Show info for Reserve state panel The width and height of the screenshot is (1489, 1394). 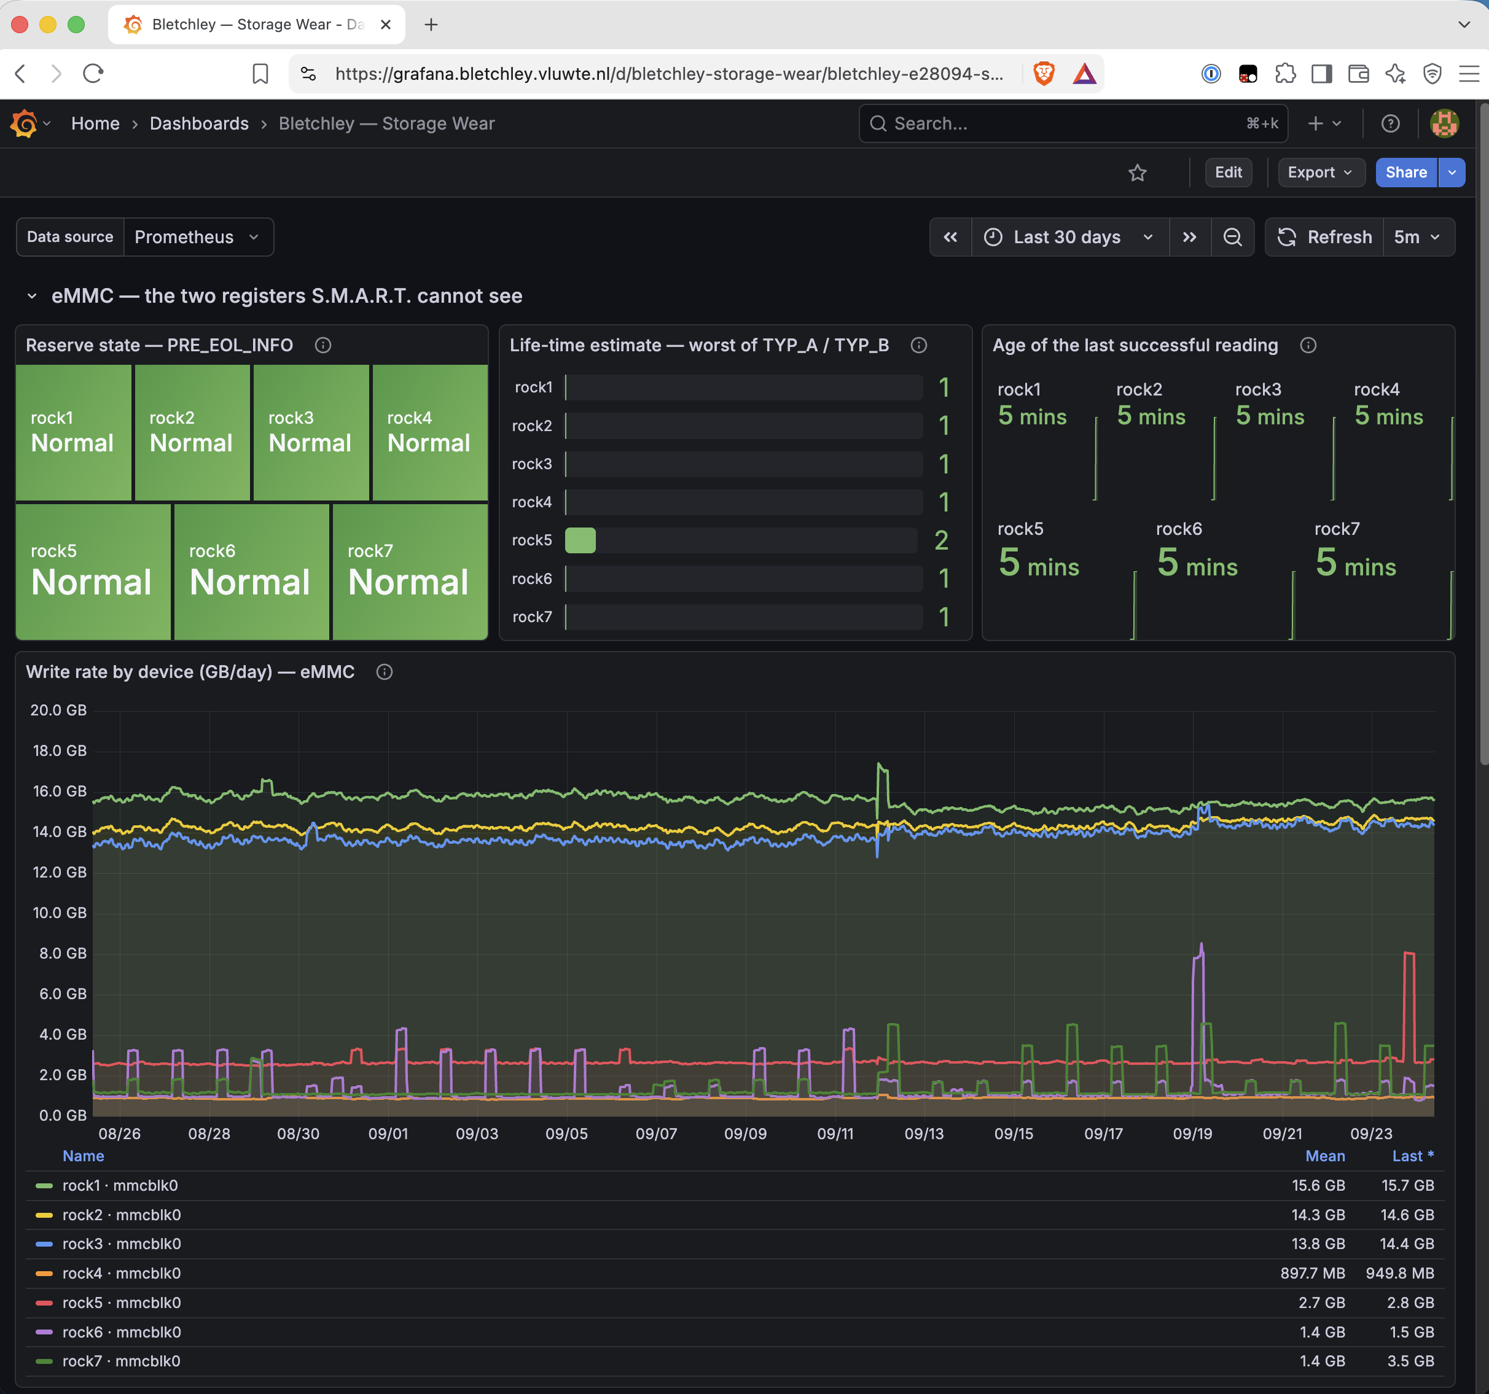click(323, 345)
